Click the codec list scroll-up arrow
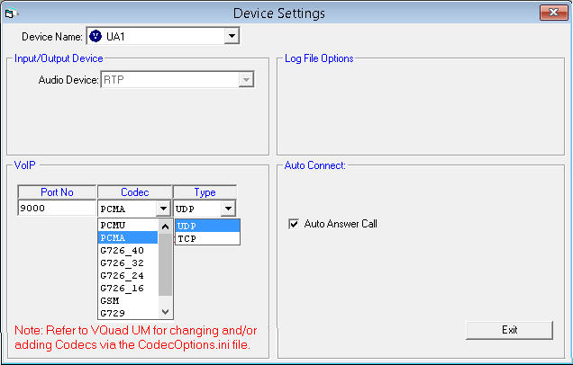The width and height of the screenshot is (573, 365). [165, 227]
